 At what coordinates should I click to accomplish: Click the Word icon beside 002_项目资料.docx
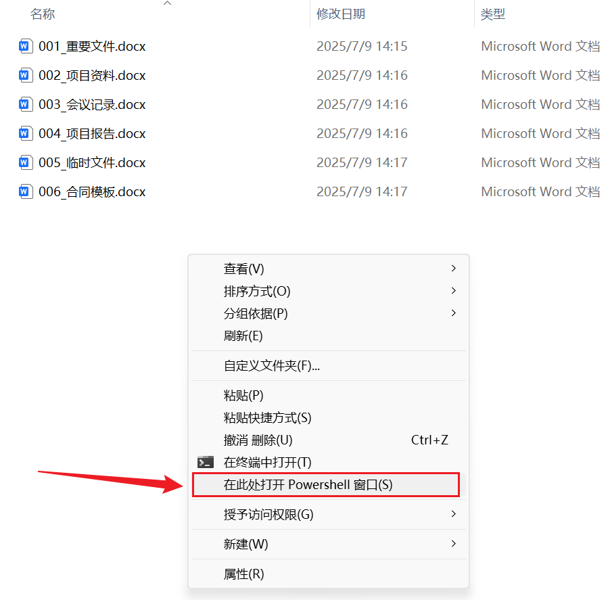(x=25, y=75)
